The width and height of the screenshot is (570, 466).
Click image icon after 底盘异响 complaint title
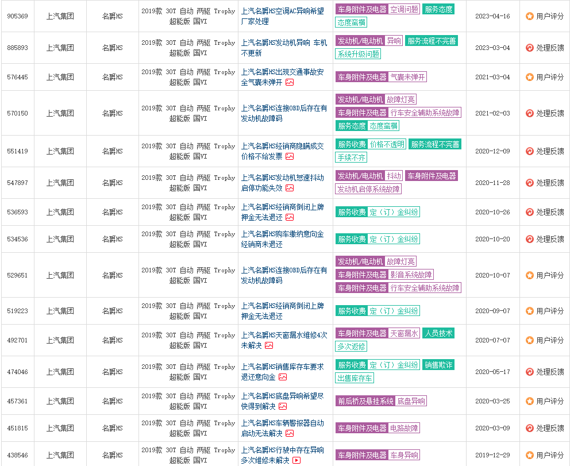pos(283,406)
